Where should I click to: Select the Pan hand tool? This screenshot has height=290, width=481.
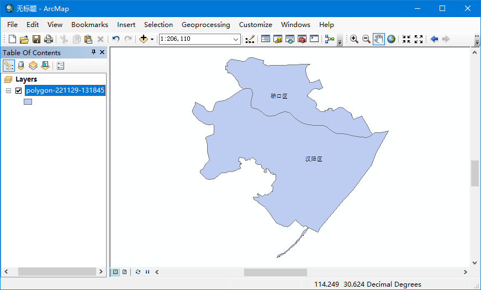point(378,39)
